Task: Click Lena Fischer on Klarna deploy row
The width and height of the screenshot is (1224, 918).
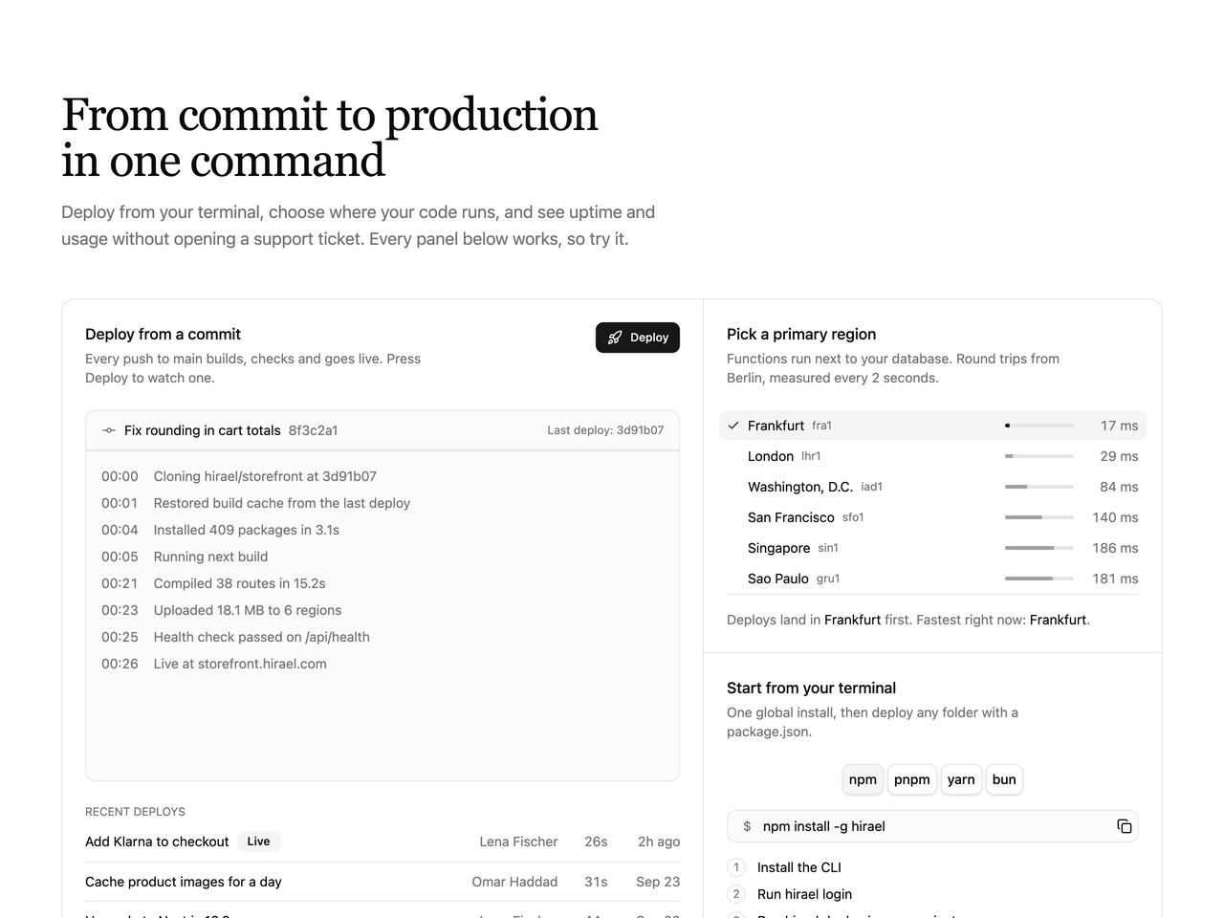Action: 518,841
